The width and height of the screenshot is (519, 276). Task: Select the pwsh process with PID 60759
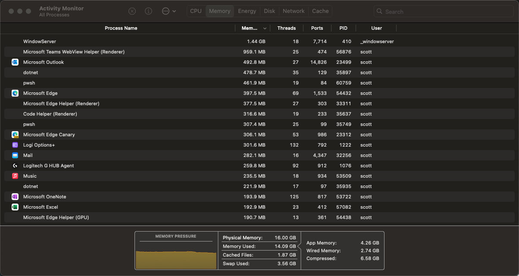tap(259, 83)
